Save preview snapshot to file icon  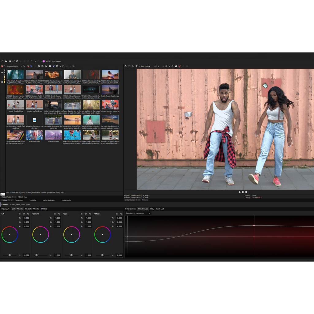[x=176, y=66]
